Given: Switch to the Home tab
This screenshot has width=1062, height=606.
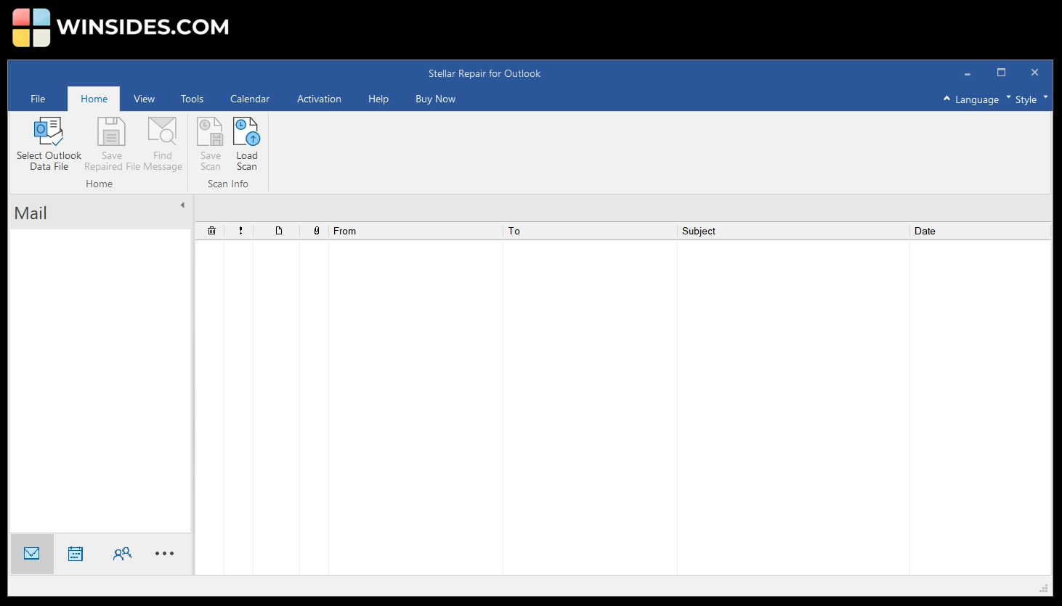Looking at the screenshot, I should [x=94, y=99].
